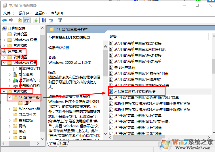Switch to the 扩展 tab
Image resolution: width=215 pixels, height=152 pixels.
tap(53, 143)
